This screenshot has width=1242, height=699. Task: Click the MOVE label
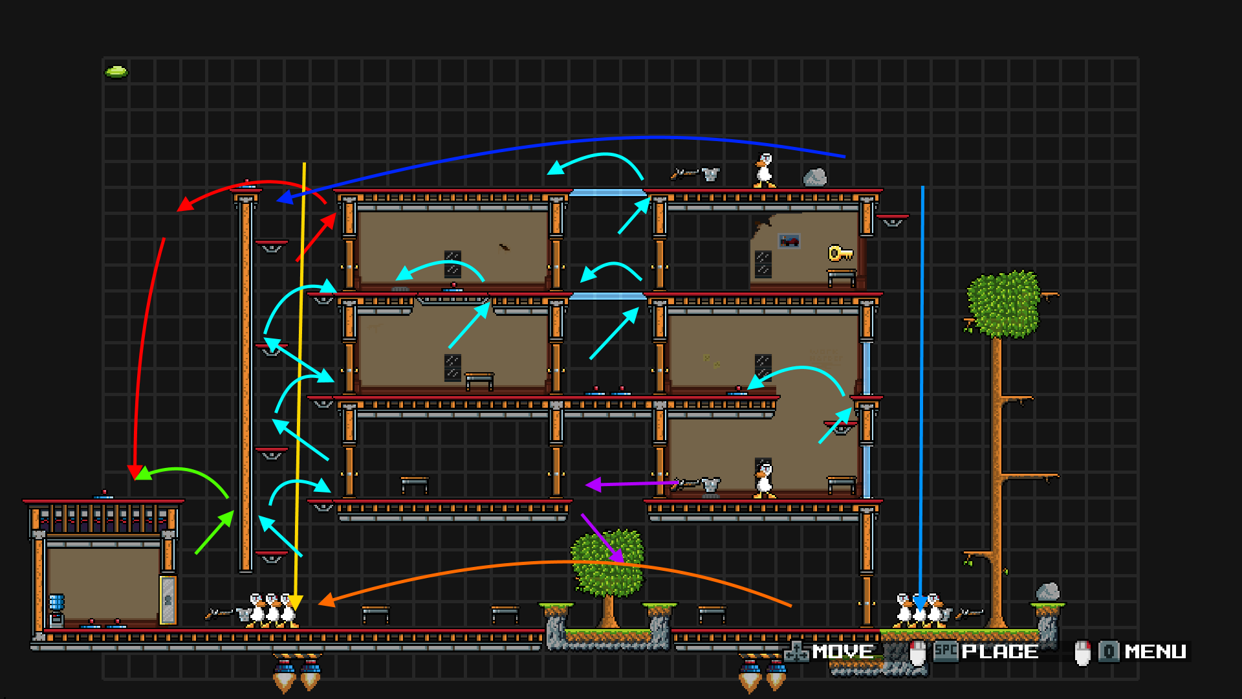click(x=842, y=652)
